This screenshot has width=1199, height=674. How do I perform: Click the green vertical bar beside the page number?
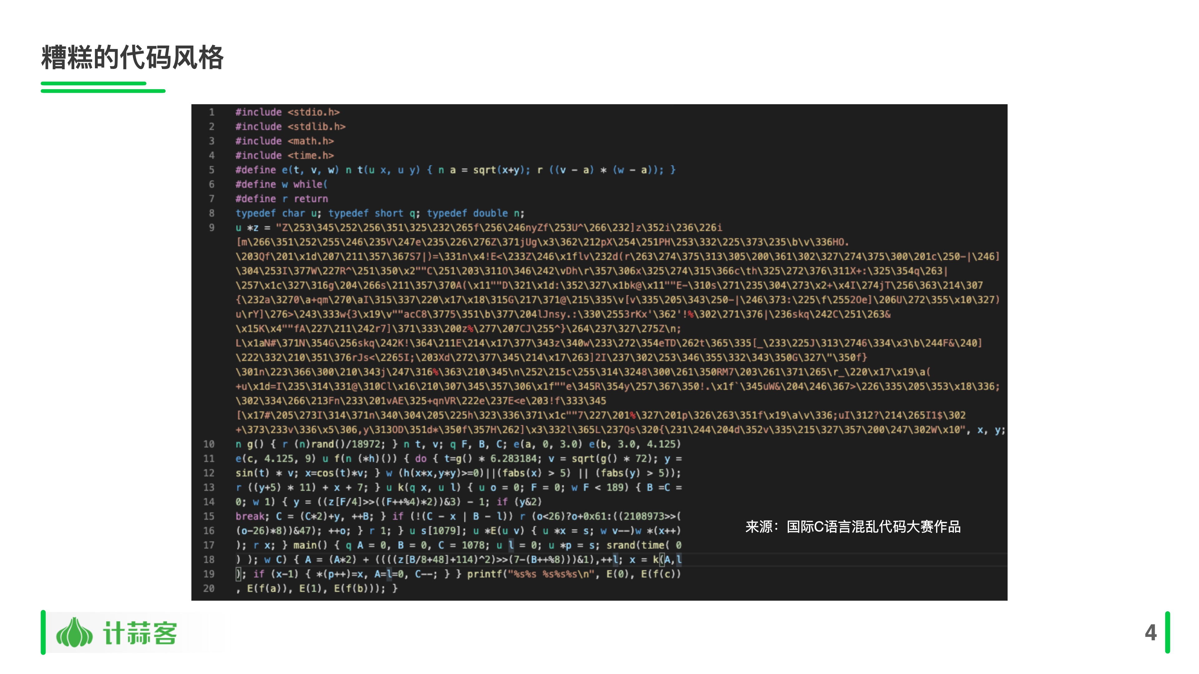point(1167,632)
